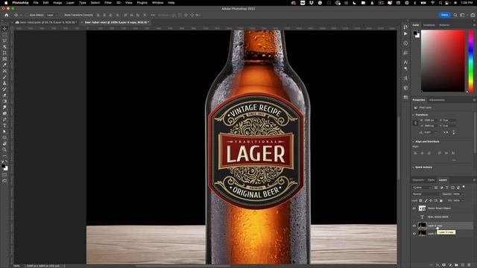477x268 pixels.
Task: Select the Rectangular Marquee tool
Action: pos(4,35)
